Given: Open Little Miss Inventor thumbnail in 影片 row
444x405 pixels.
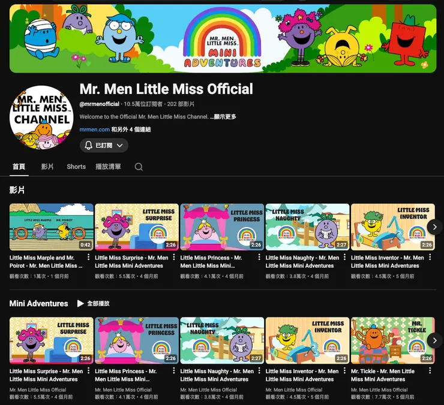Looking at the screenshot, I should click(393, 227).
